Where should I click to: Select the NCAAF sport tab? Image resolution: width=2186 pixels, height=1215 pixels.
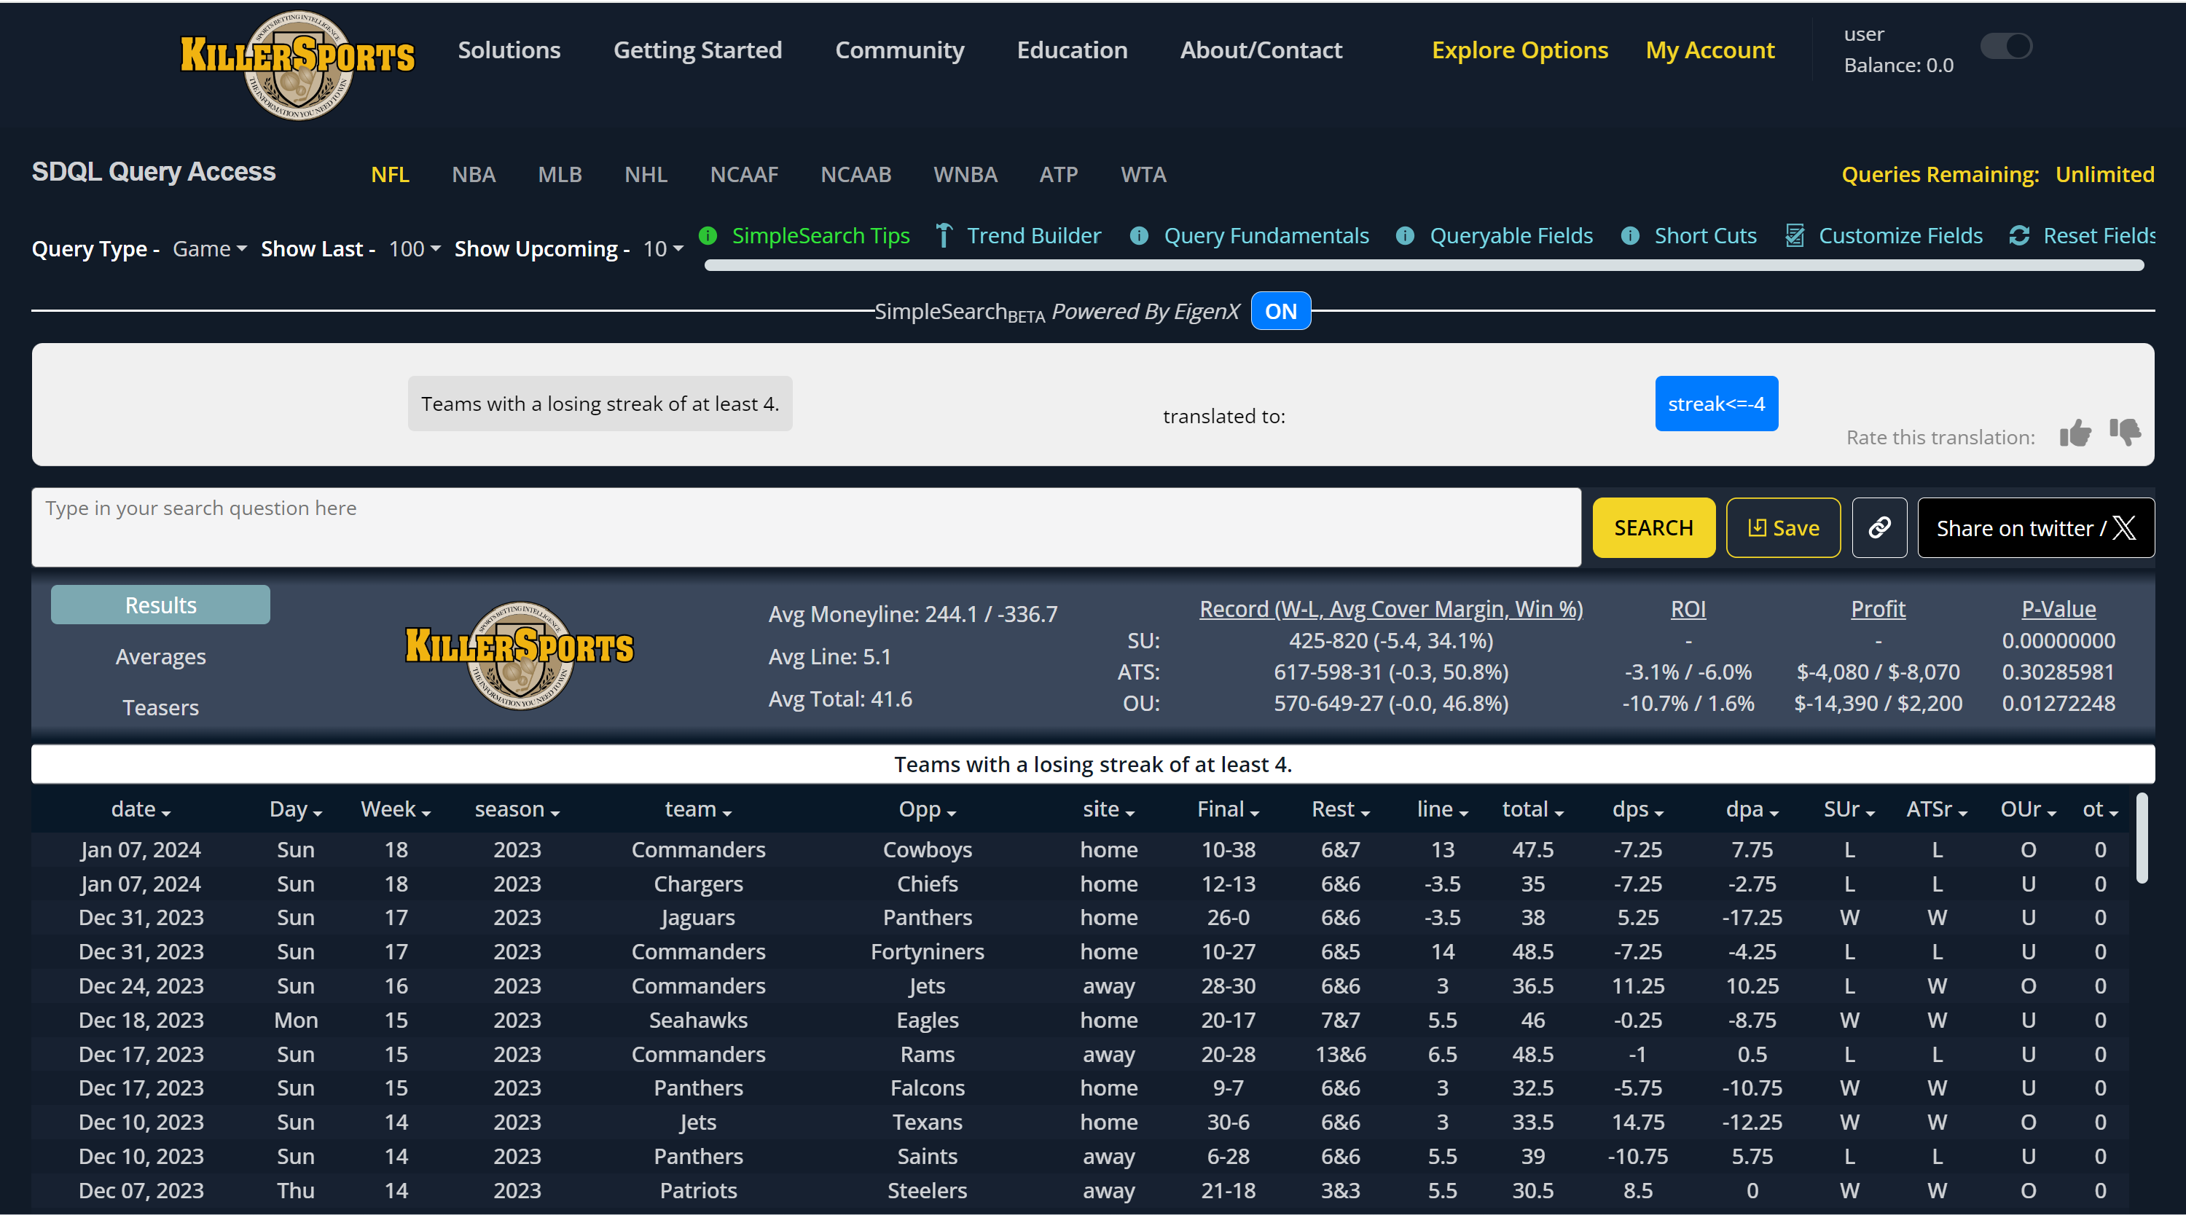tap(744, 175)
